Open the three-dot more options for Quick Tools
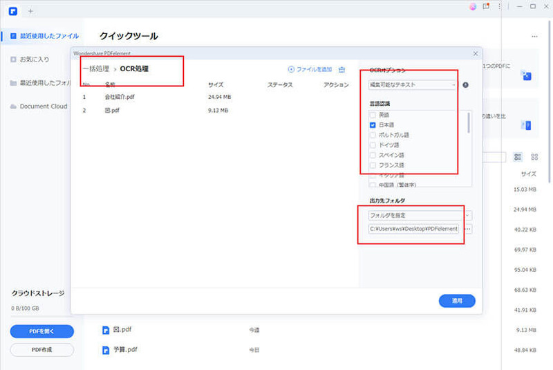Viewport: 553px width, 370px height. point(534,37)
